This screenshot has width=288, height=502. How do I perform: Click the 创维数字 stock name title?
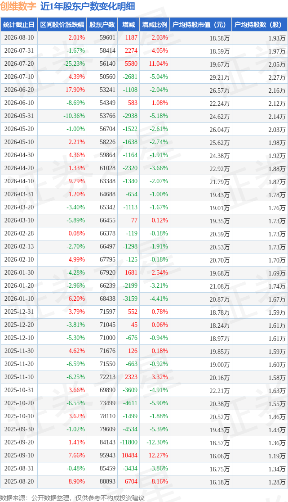coord(18,6)
